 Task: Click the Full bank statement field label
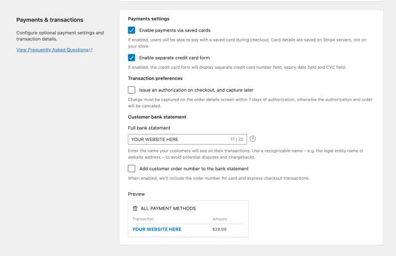point(149,128)
